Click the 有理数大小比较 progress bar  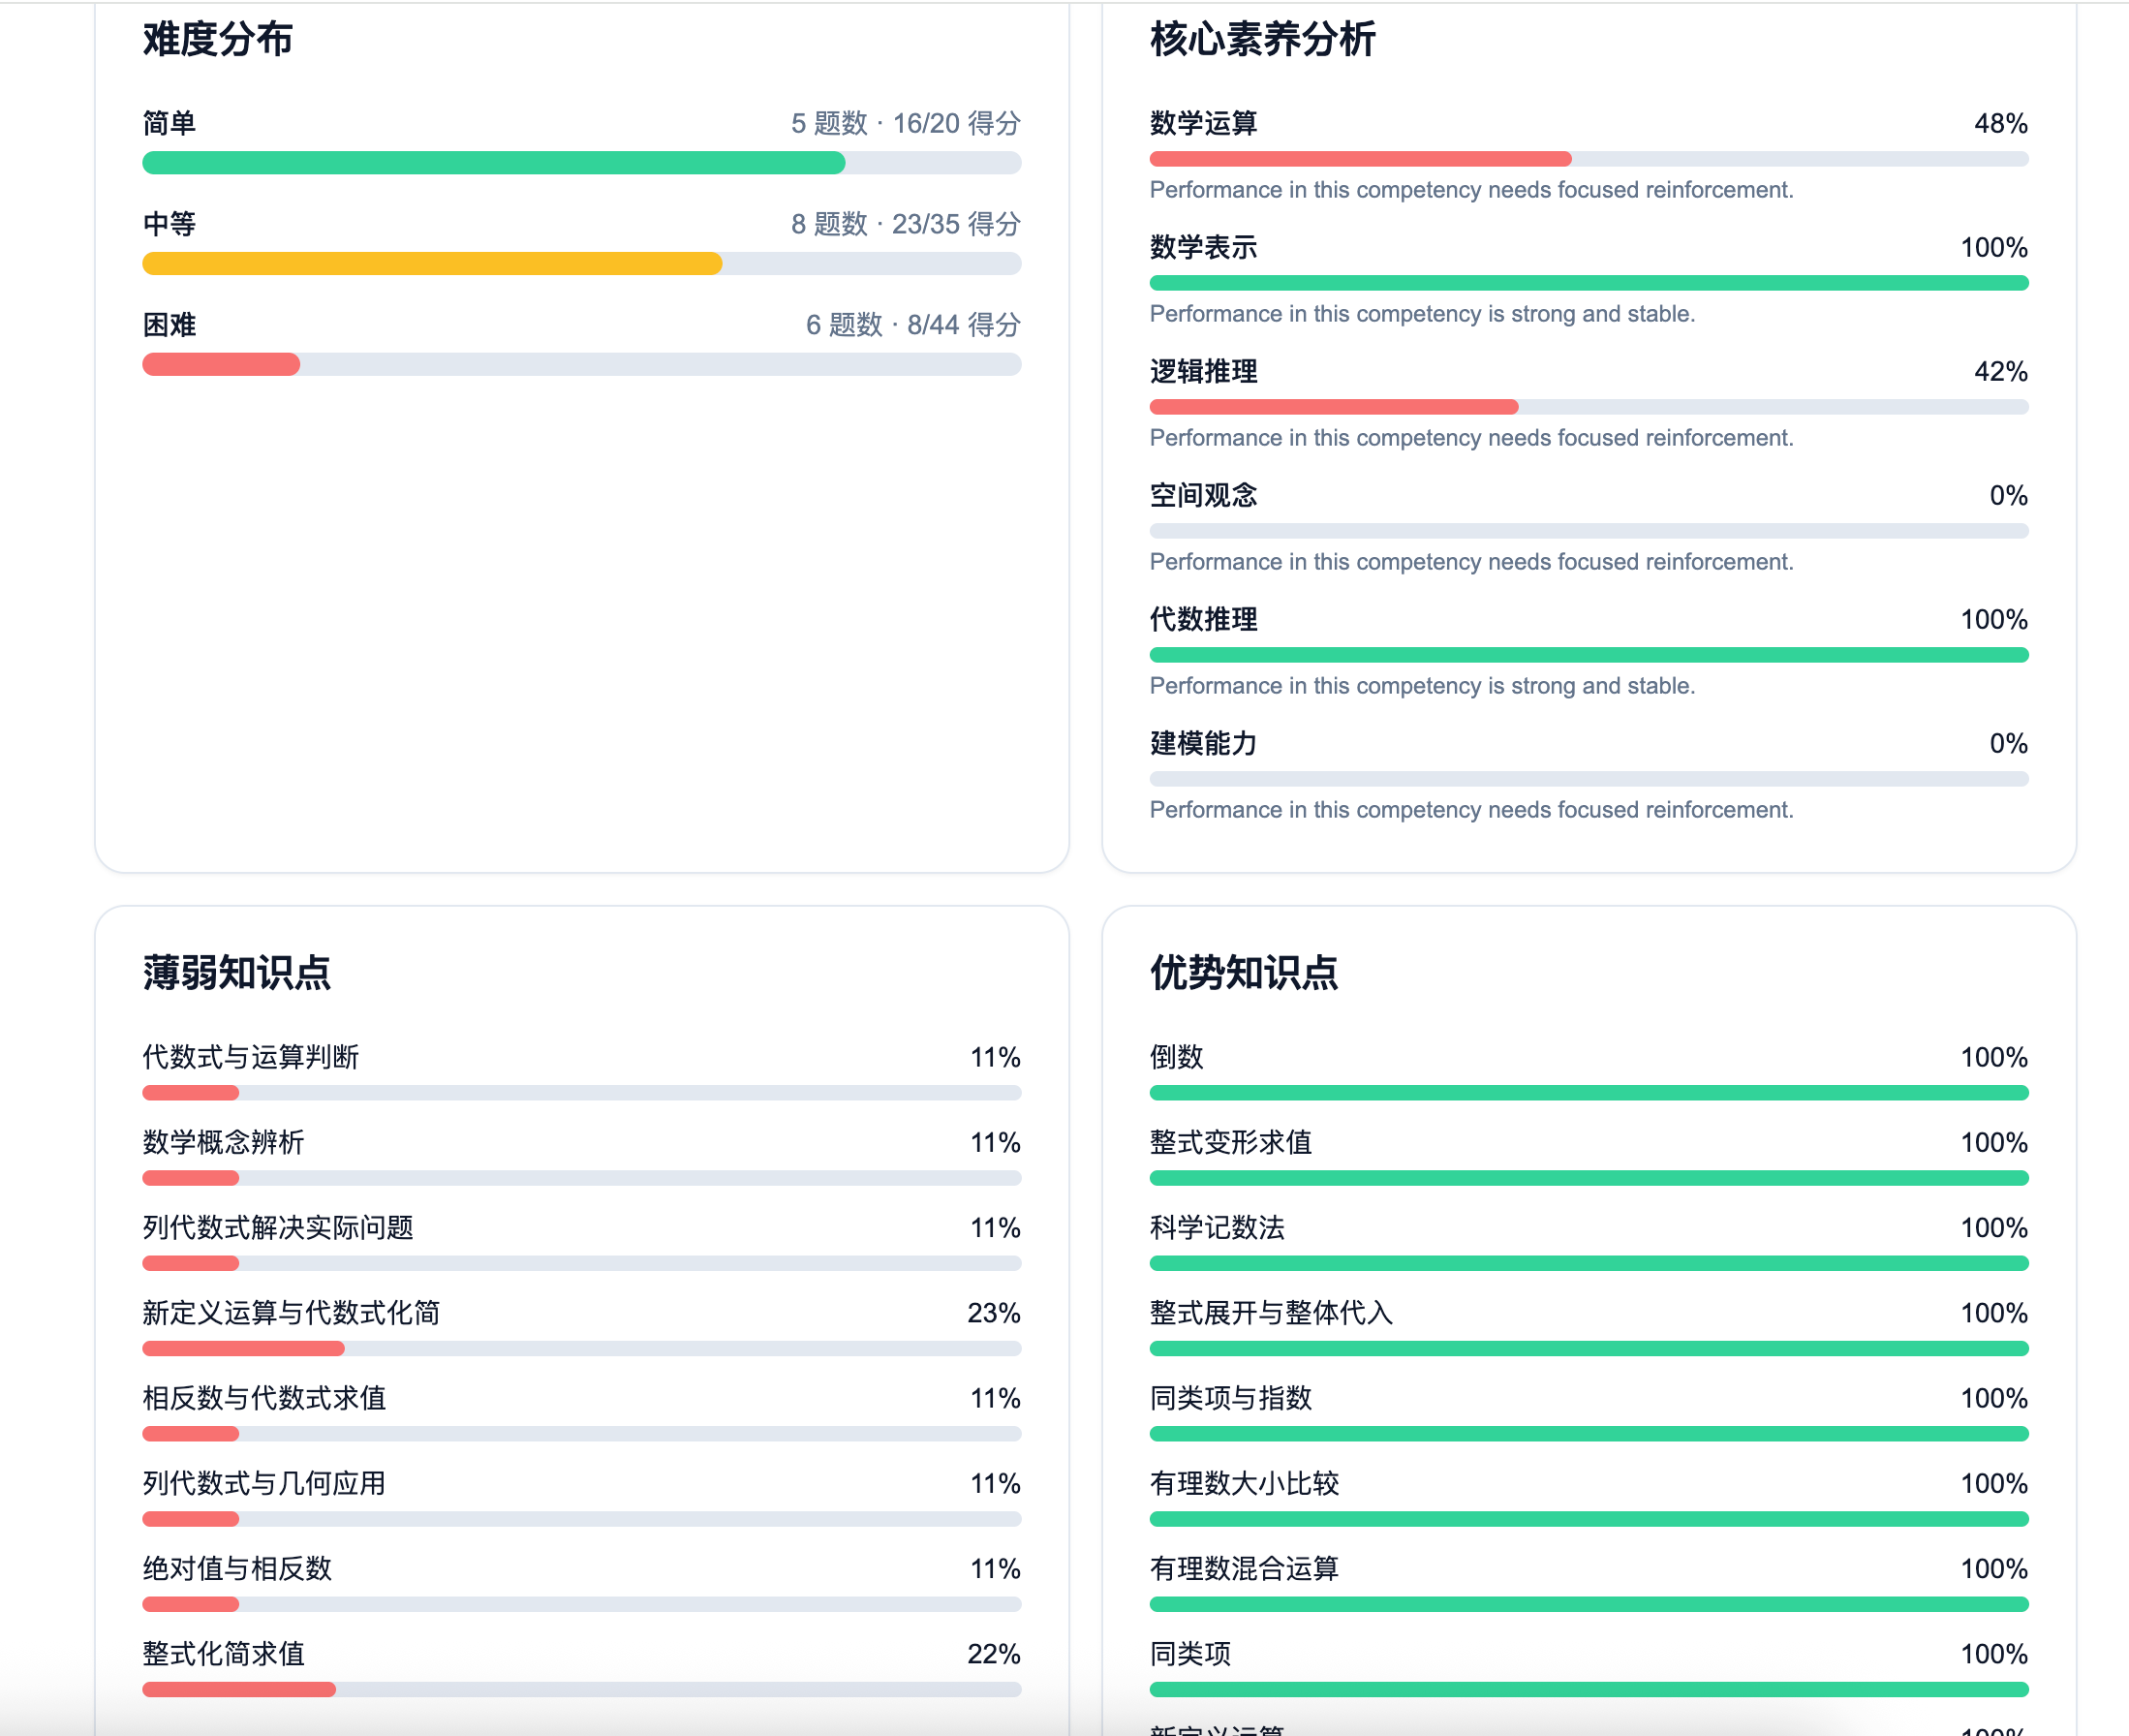pos(1588,1519)
